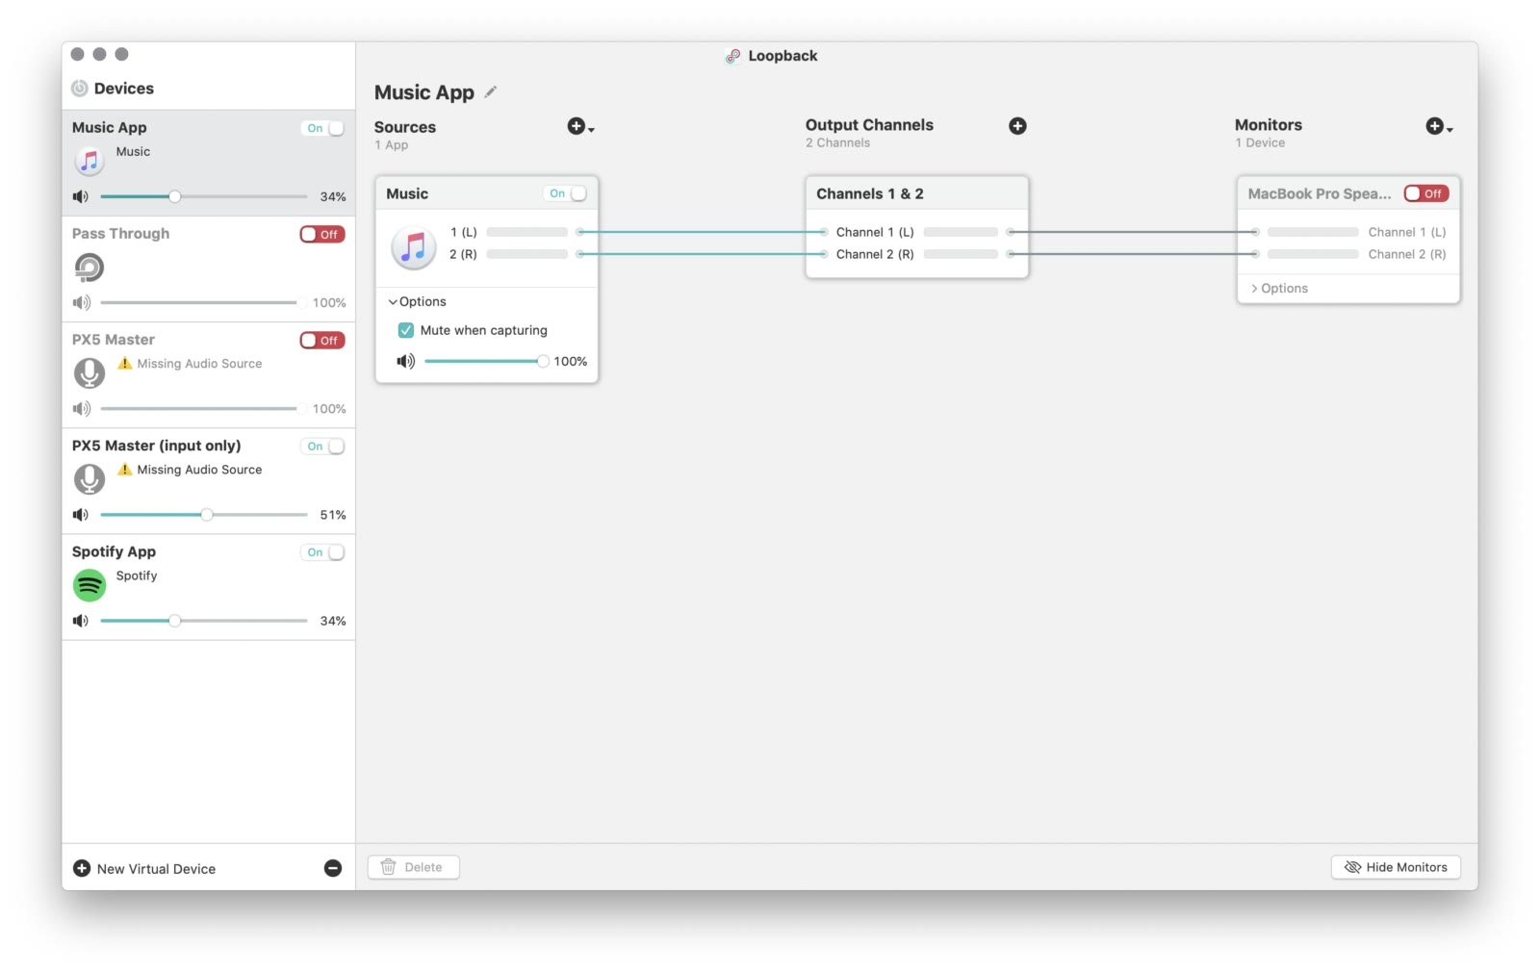Viewport: 1540px width, 972px height.
Task: Click Hide Monitors button
Action: pyautogui.click(x=1396, y=867)
